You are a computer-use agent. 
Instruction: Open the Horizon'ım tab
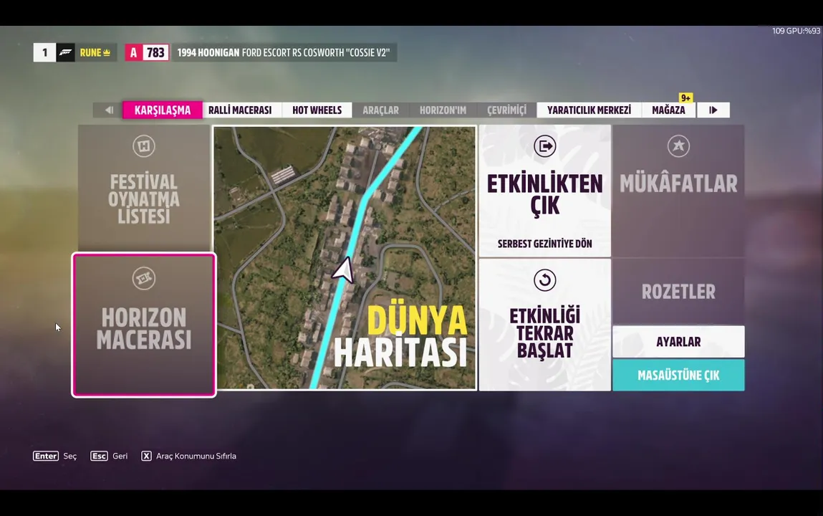click(443, 110)
